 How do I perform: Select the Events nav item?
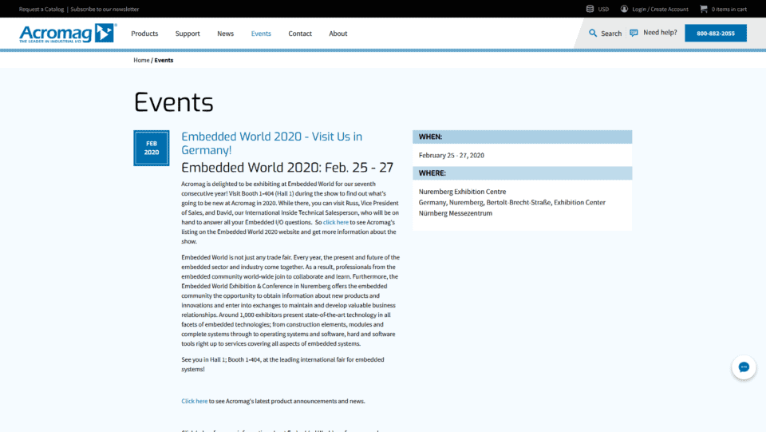261,34
